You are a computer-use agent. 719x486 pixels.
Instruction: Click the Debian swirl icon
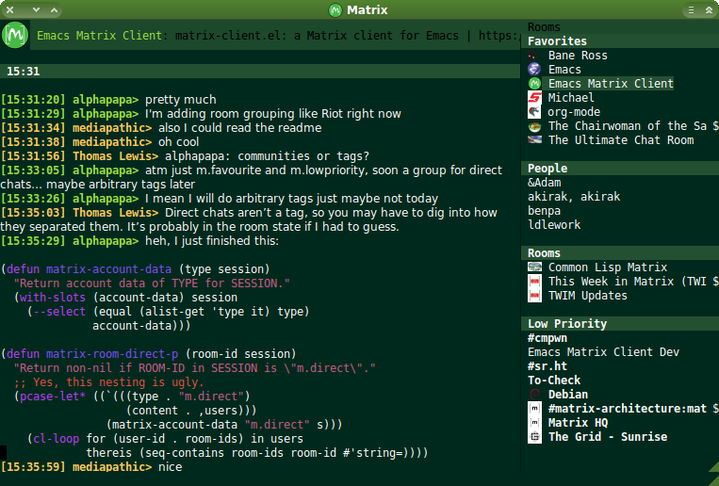coord(534,395)
